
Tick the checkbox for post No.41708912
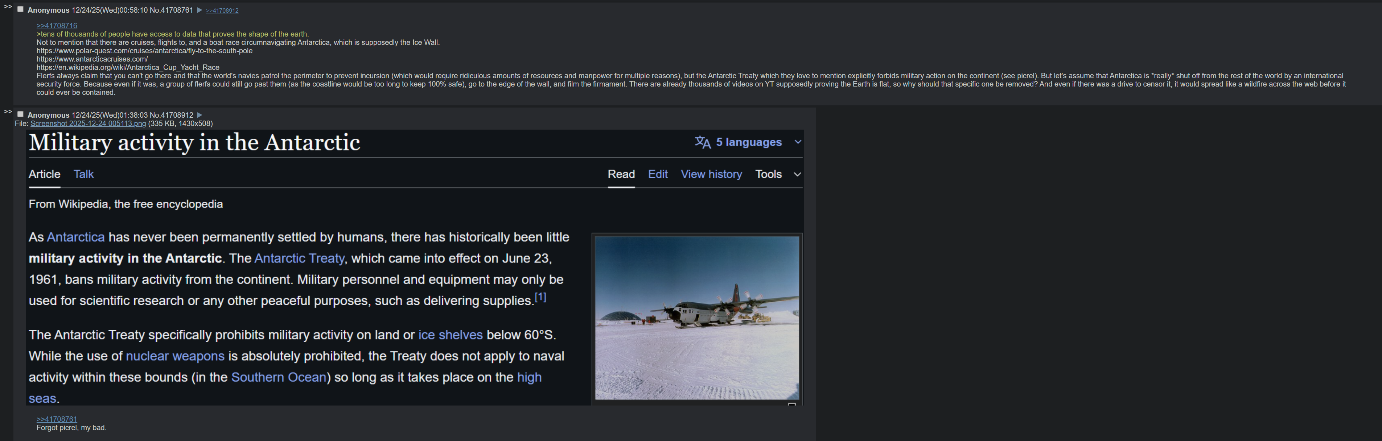pyautogui.click(x=20, y=114)
